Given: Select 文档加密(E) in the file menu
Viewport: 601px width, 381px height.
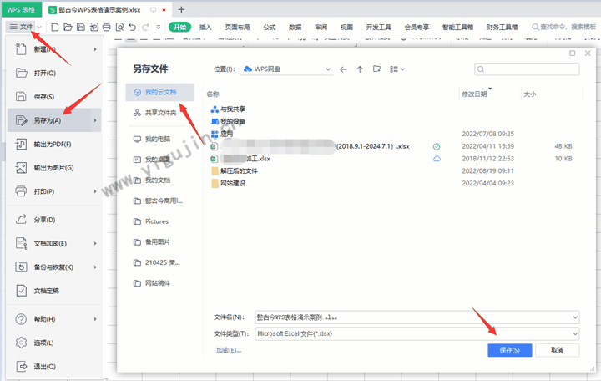Looking at the screenshot, I should click(x=54, y=244).
